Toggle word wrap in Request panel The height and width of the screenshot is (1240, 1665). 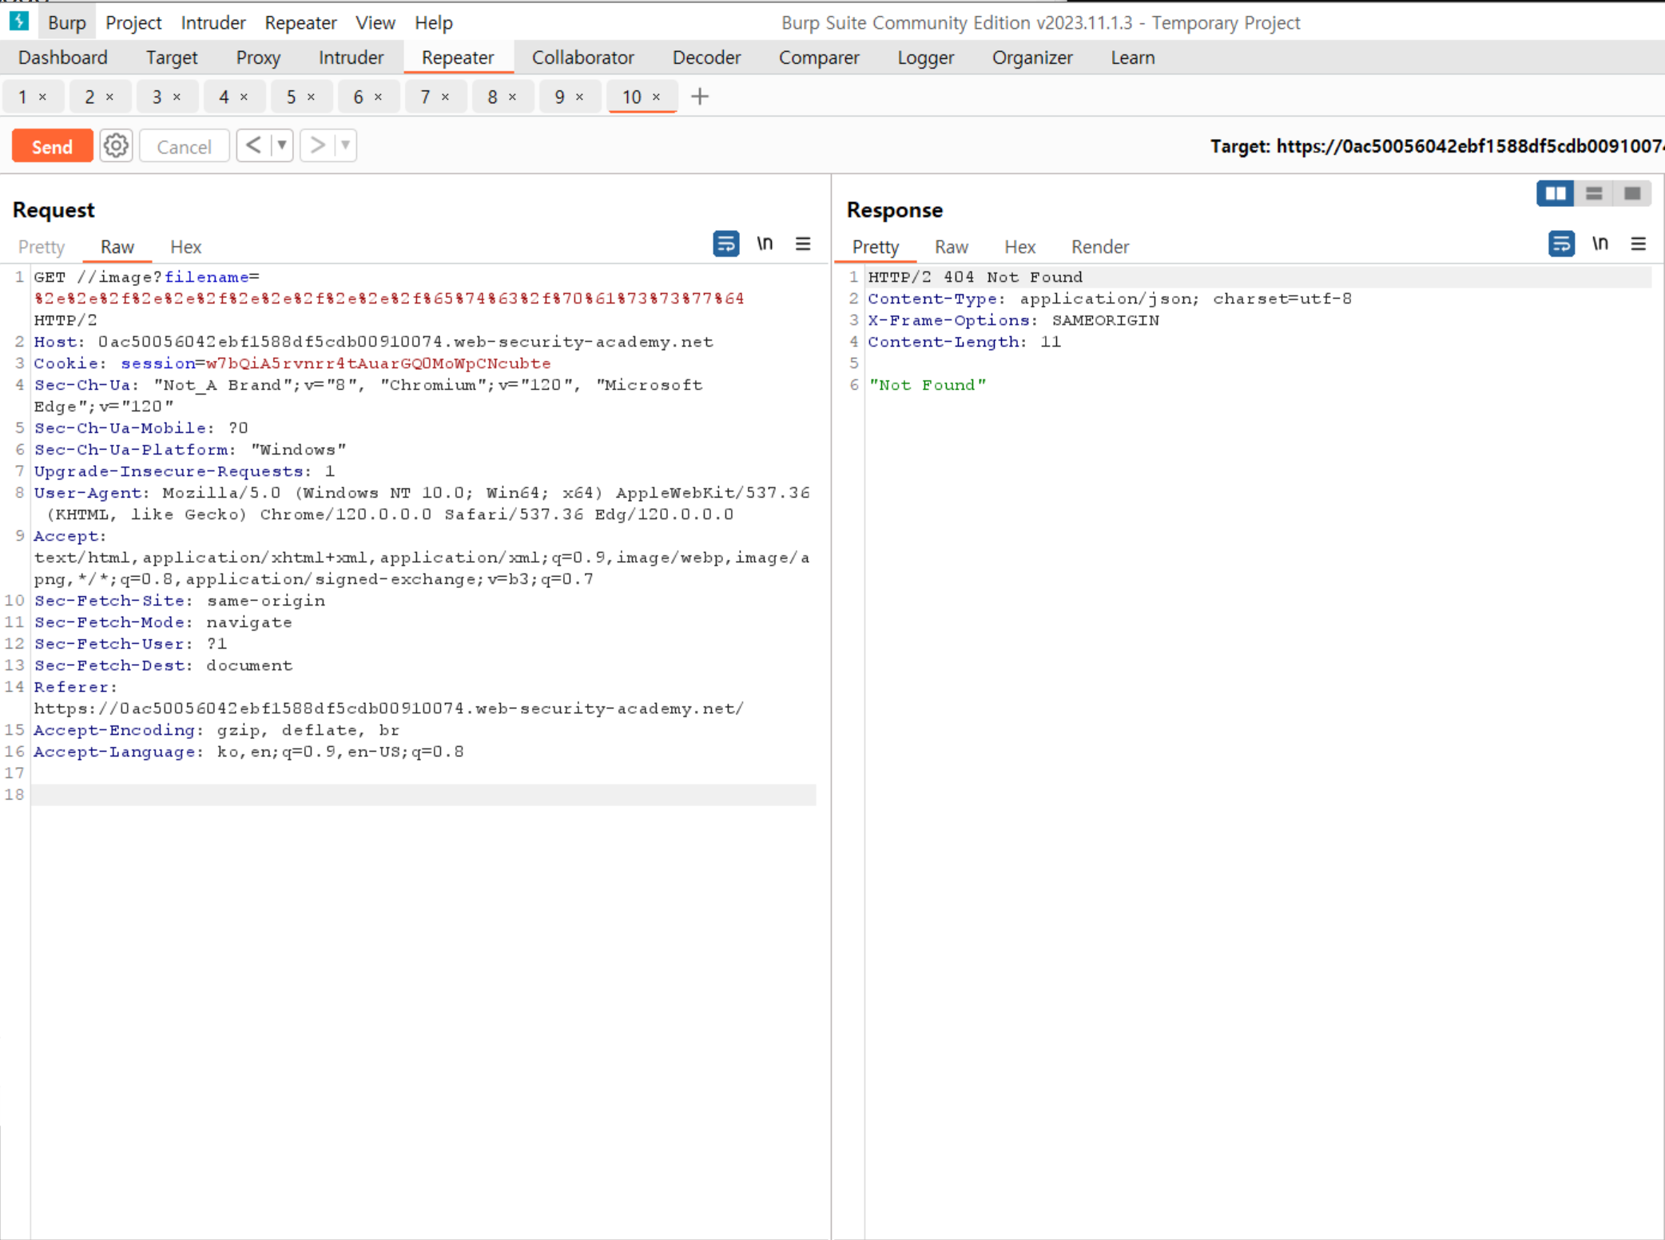point(725,244)
